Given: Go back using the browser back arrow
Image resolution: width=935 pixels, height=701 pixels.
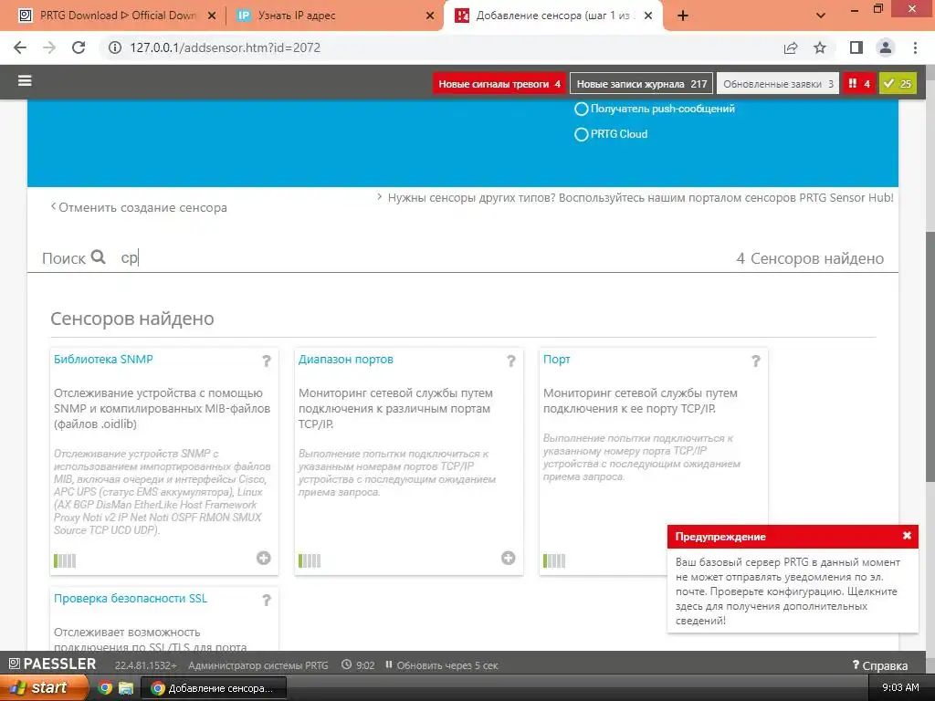Looking at the screenshot, I should pos(20,47).
